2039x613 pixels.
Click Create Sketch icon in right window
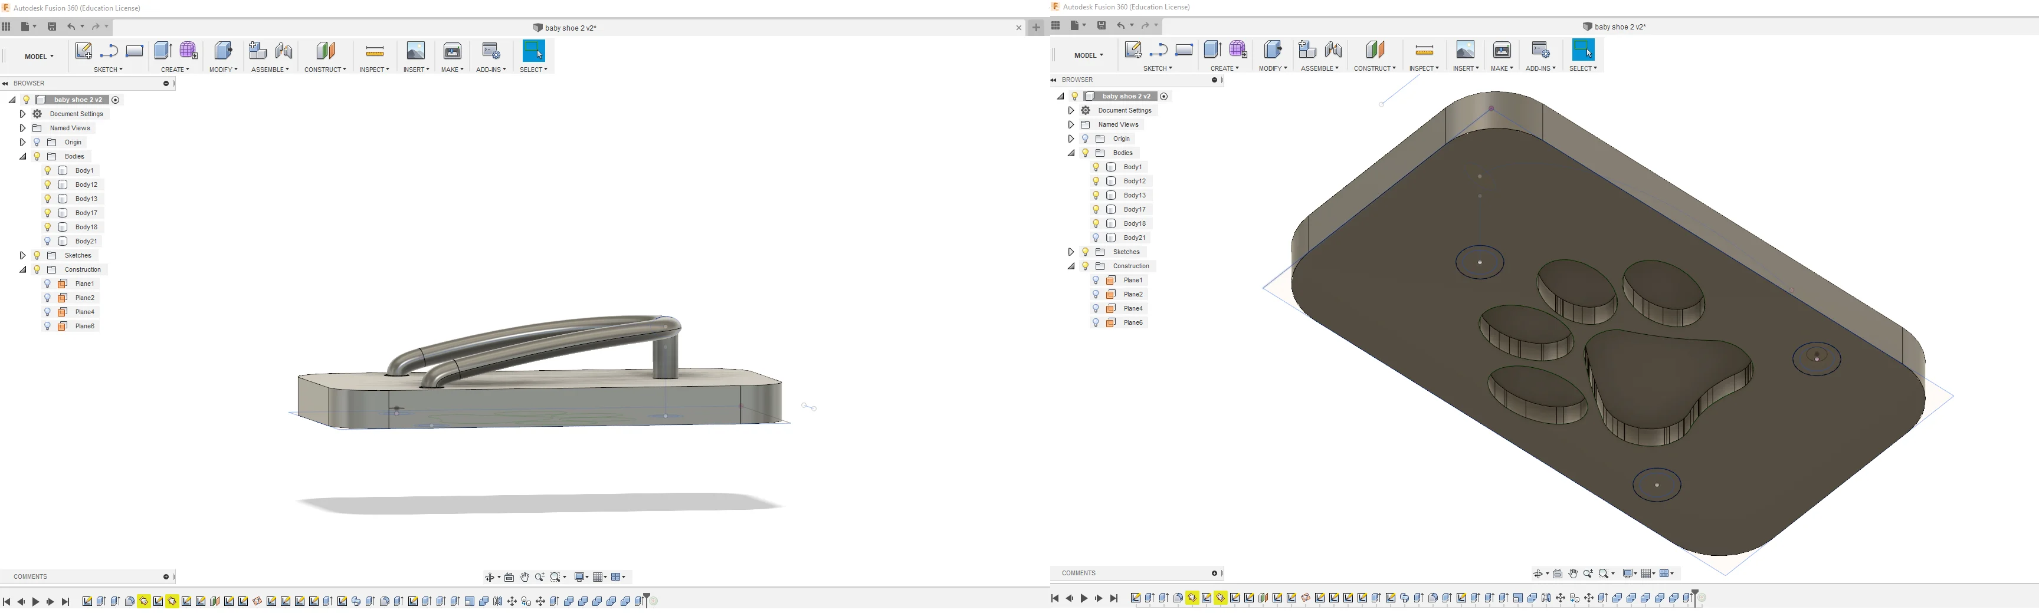1133,50
